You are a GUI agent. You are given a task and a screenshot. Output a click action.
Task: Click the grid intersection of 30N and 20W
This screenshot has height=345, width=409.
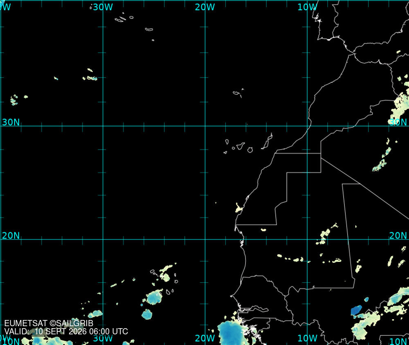205,126
